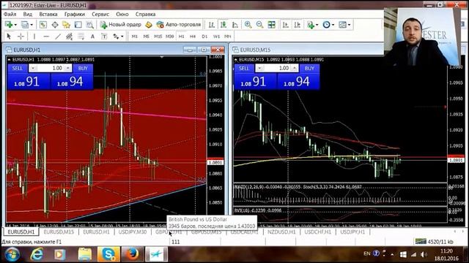Switch to the USDJPY,M30 chart tab
469x263 pixels.
133,232
